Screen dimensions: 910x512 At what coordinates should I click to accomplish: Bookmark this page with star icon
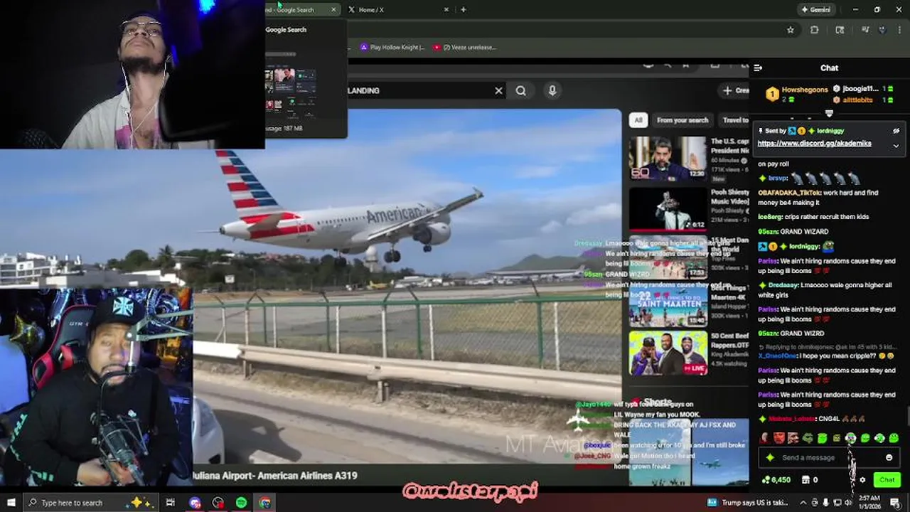pos(790,30)
